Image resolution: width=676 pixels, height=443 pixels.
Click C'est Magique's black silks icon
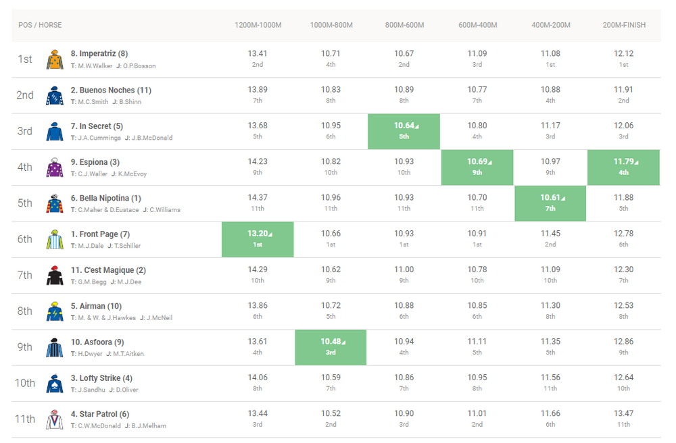tap(55, 276)
